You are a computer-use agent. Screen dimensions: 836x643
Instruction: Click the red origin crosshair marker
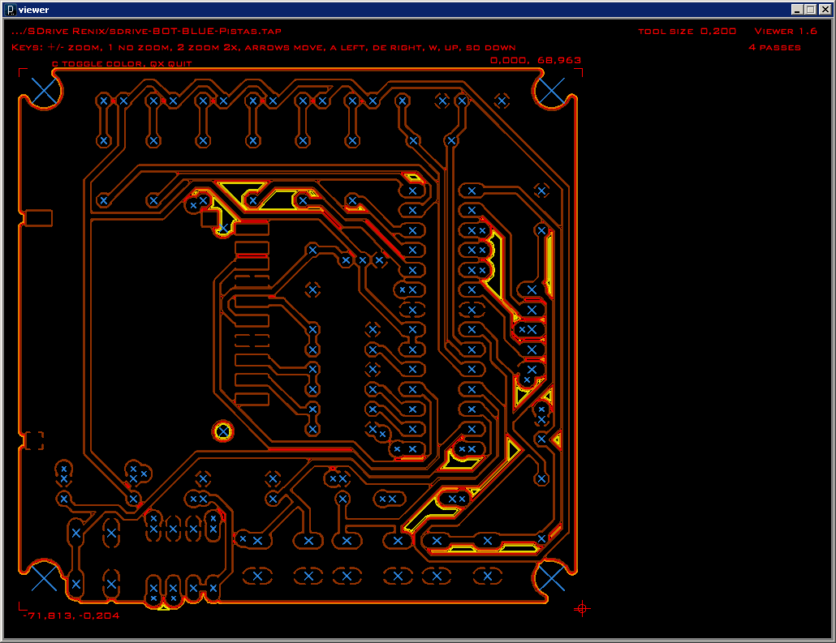[x=581, y=608]
